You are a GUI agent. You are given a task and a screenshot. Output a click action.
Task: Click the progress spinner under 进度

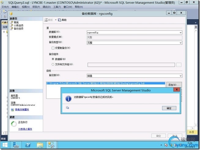(14, 124)
